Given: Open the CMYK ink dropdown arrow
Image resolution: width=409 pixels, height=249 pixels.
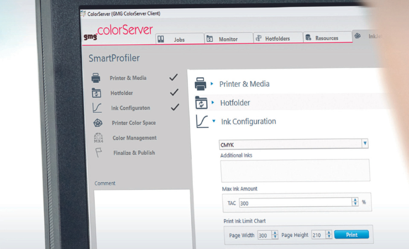Looking at the screenshot, I should point(365,143).
